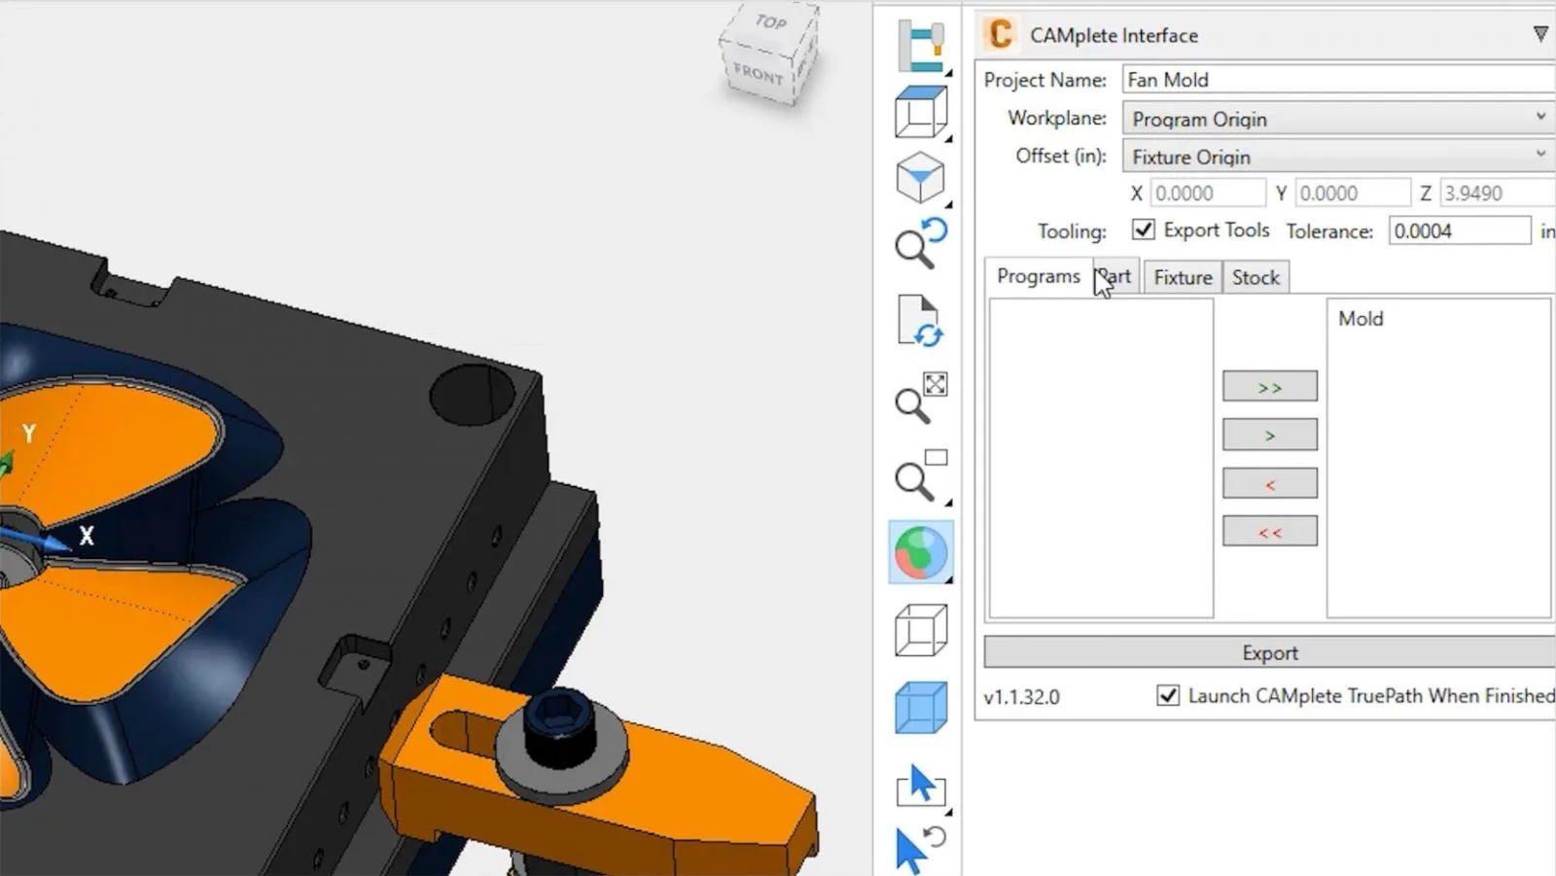Screen dimensions: 1556x876
Task: Select the wireframe cube display icon
Action: (920, 630)
